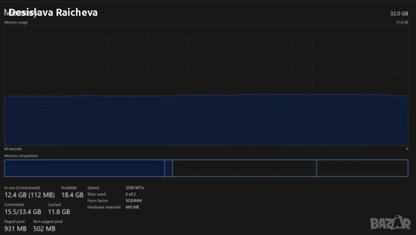Click the Bazar watermark logo

coord(390,223)
